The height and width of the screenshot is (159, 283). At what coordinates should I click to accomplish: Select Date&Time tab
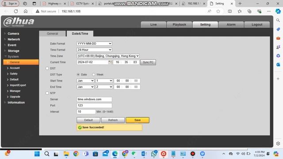(80, 34)
